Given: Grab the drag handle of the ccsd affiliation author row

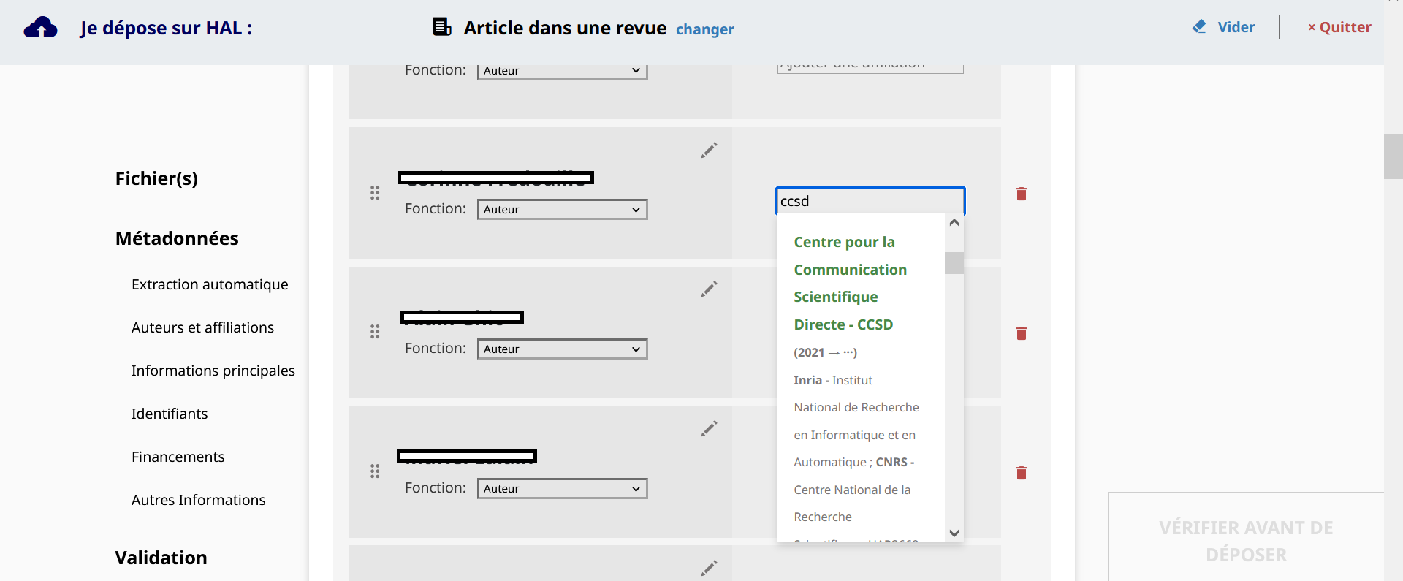Looking at the screenshot, I should pos(375,193).
